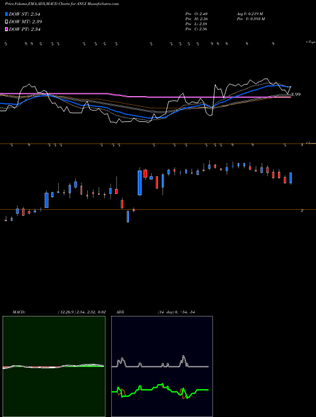Click the 'Avg V: 0.219 M' volume text
The width and height of the screenshot is (316, 417).
tap(250, 14)
